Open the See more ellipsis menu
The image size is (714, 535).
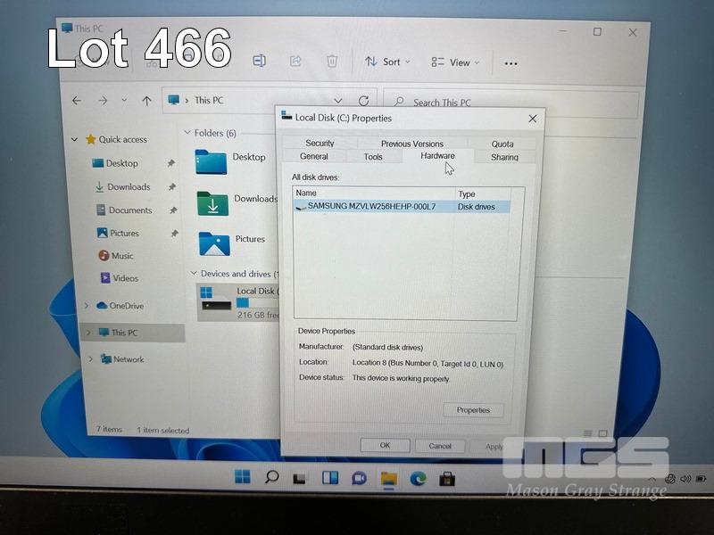[x=511, y=63]
